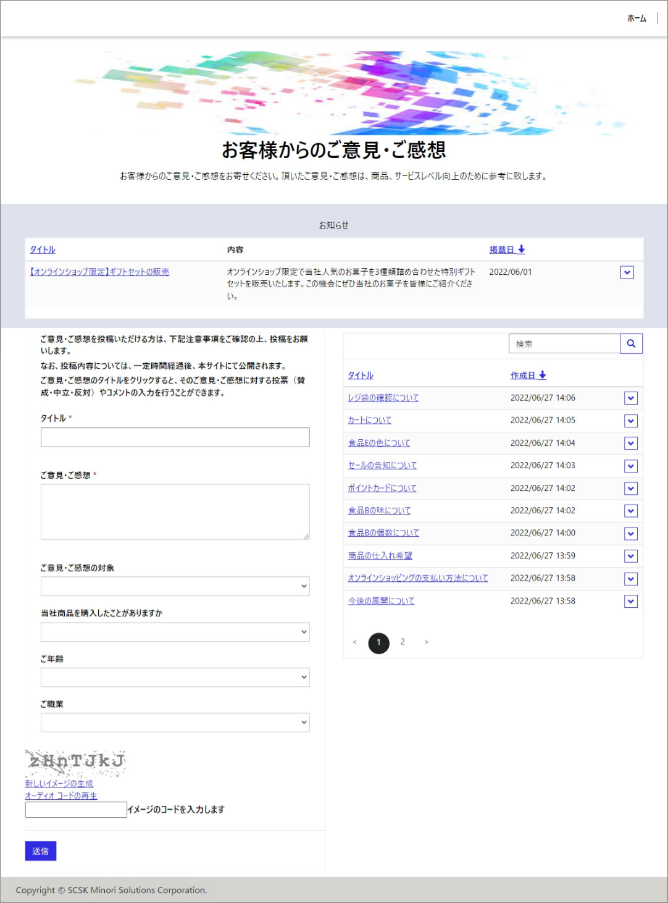Open the ご意見・ご感想の対象 dropdown
This screenshot has height=903, width=668.
point(175,586)
